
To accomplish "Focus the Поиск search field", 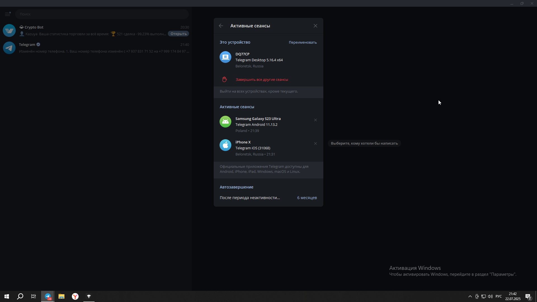I will coord(102,14).
